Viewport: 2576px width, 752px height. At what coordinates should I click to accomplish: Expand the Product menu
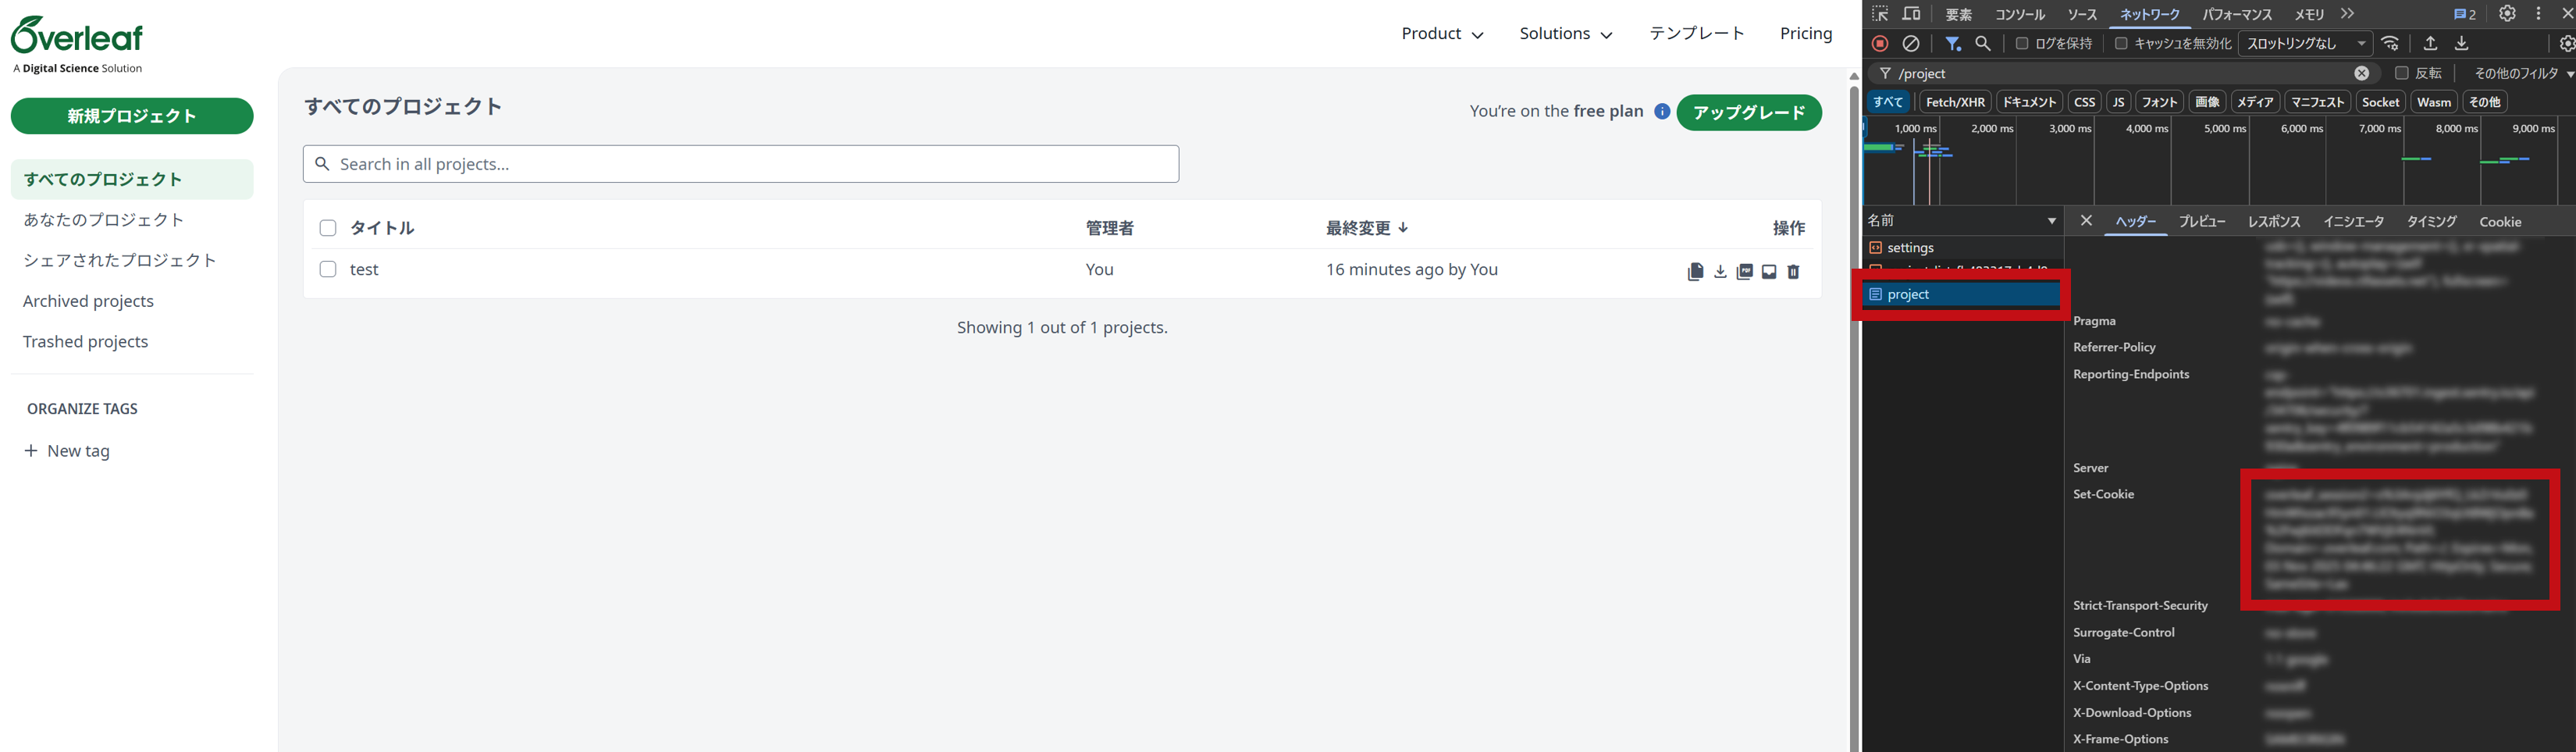[1442, 34]
